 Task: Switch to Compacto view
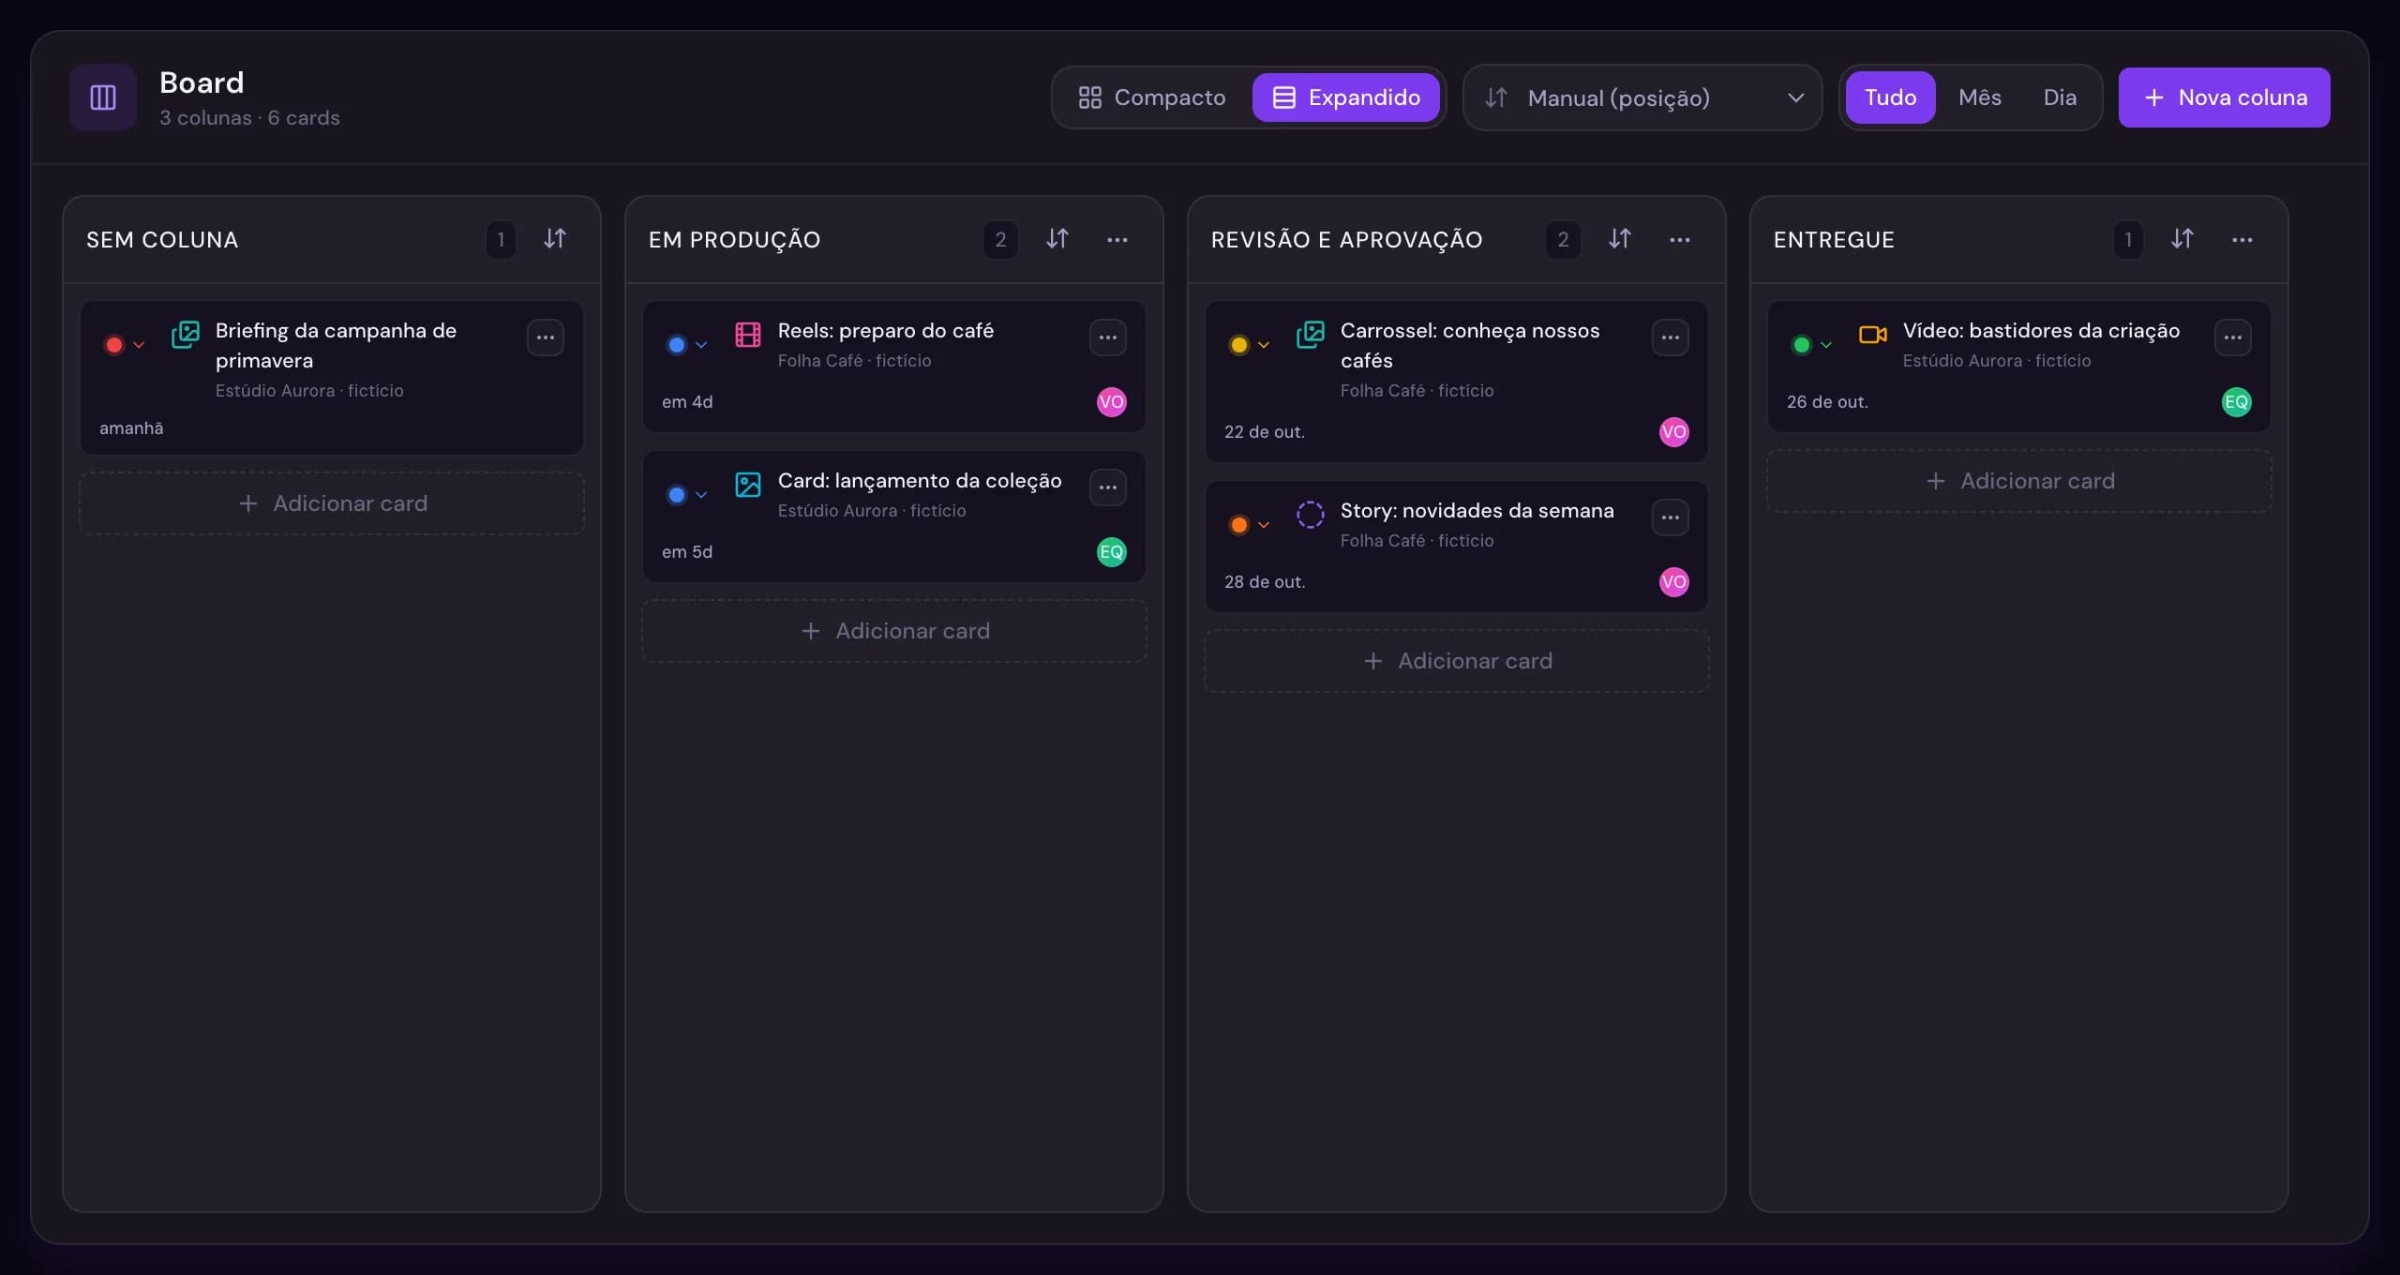click(x=1152, y=97)
